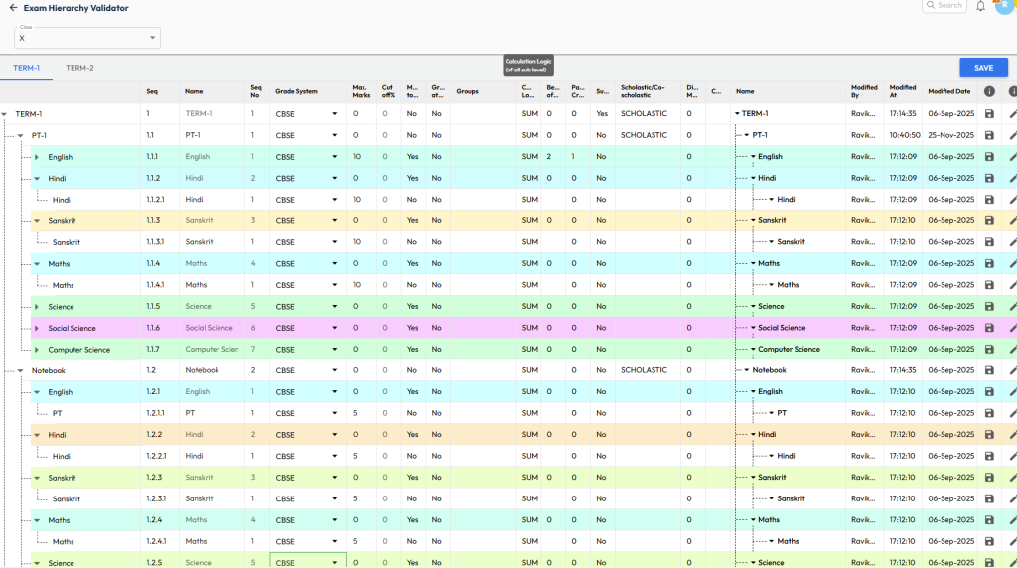The image size is (1017, 568).
Task: Open Grade System dropdown for Science 1.1.5
Action: [306, 307]
